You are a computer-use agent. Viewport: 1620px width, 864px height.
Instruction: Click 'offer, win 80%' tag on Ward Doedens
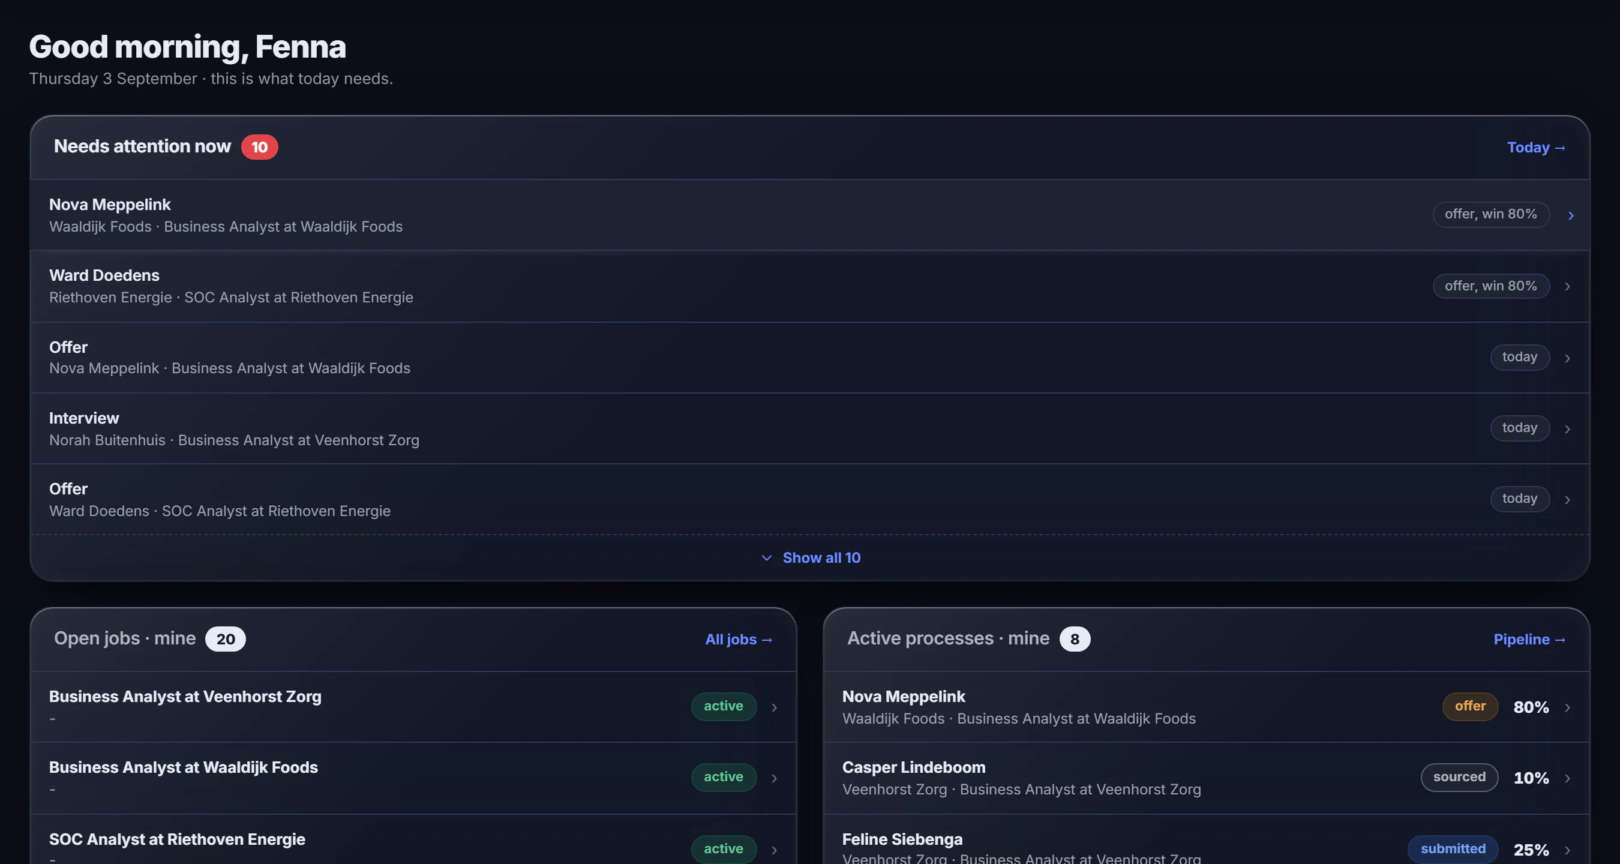(1490, 286)
